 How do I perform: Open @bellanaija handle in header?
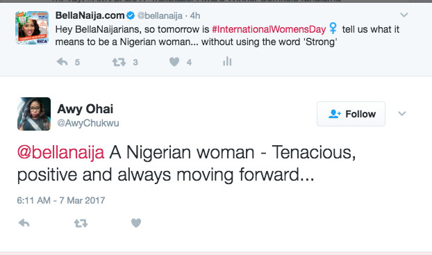pyautogui.click(x=160, y=16)
